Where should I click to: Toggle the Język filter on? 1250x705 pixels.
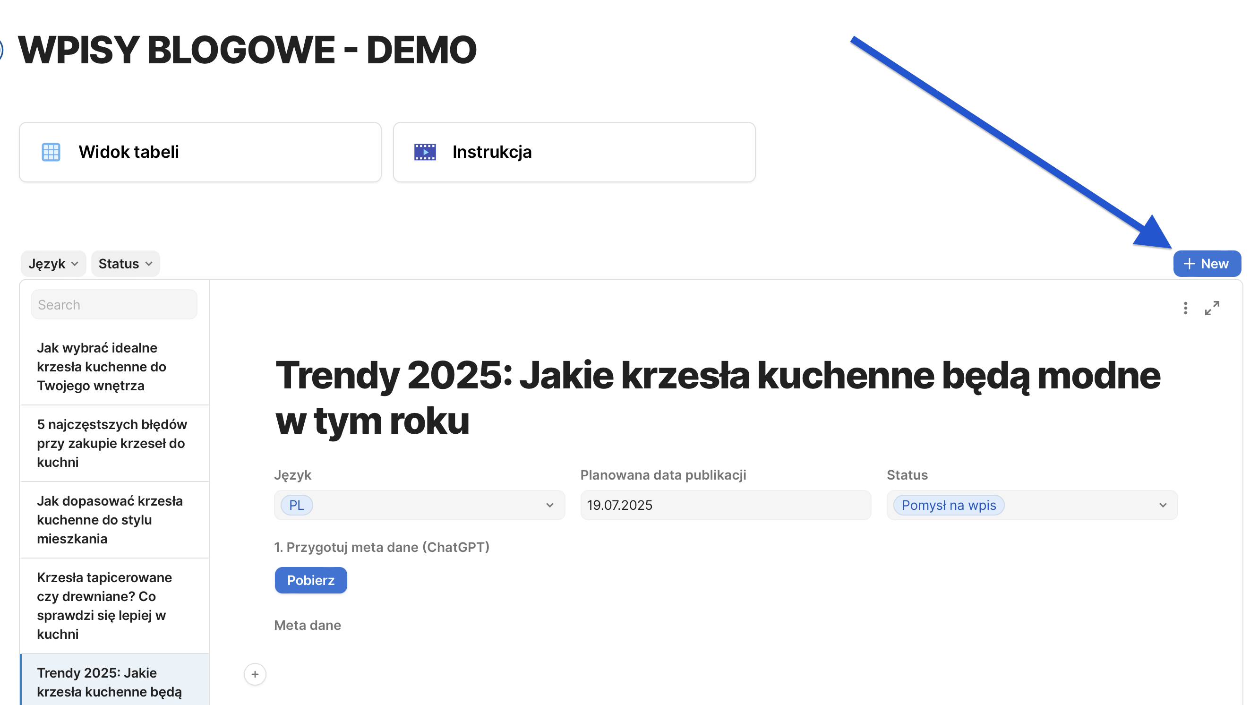pyautogui.click(x=53, y=264)
